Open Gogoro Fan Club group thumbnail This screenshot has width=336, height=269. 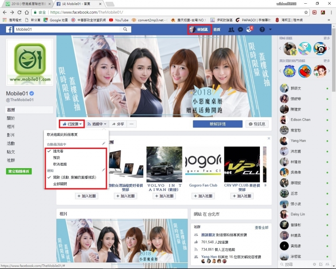(203, 164)
